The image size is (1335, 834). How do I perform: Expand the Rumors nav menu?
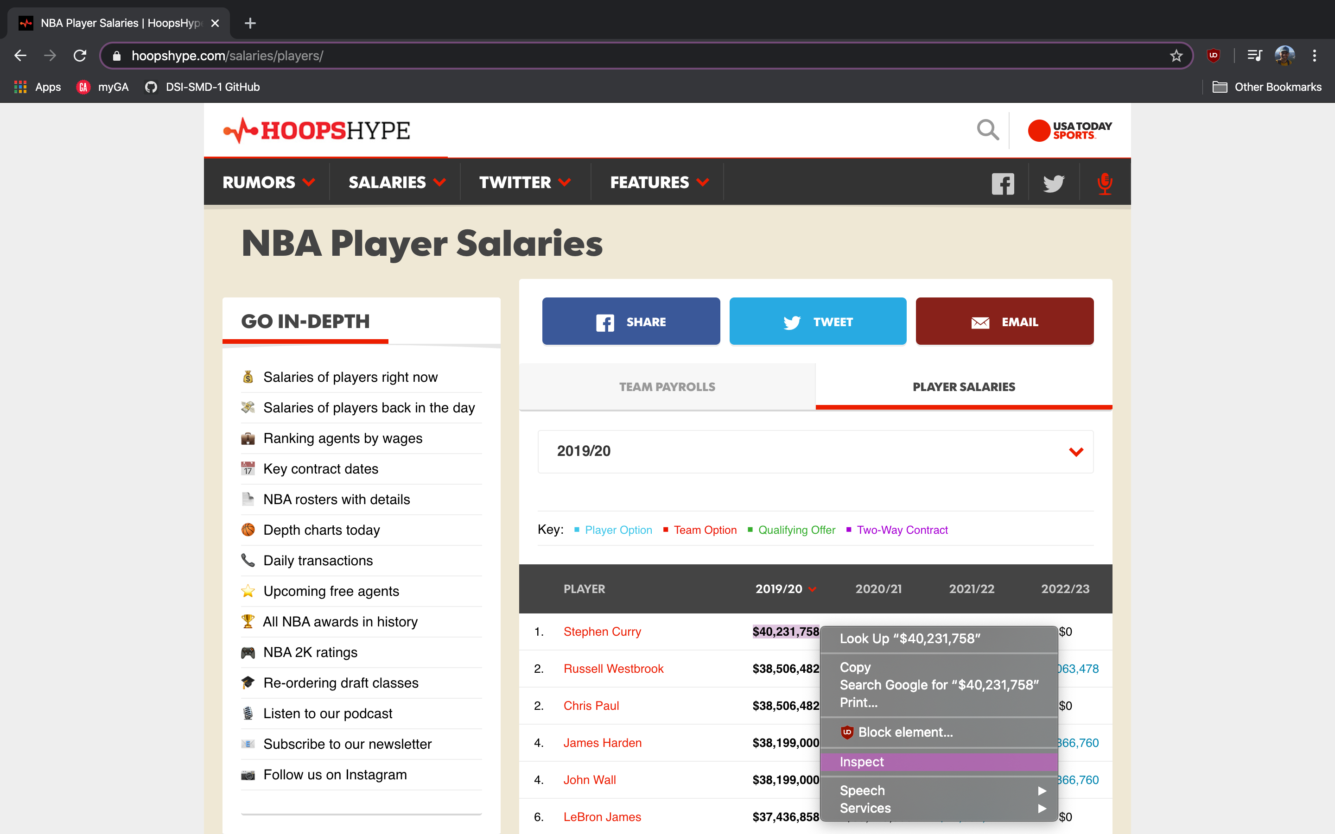(x=269, y=182)
